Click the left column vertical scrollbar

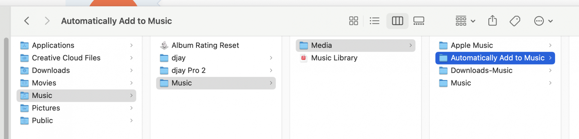point(6,87)
